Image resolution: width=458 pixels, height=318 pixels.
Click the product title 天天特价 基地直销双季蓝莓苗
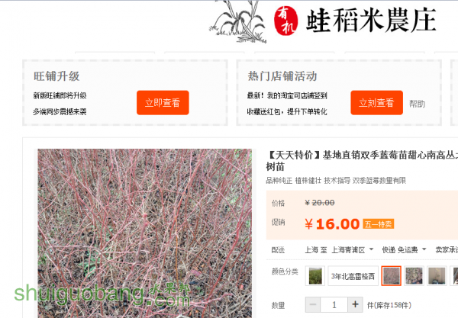[x=362, y=161]
